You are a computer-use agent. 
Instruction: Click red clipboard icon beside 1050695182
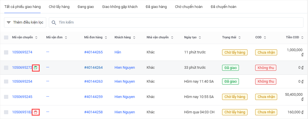point(36,112)
